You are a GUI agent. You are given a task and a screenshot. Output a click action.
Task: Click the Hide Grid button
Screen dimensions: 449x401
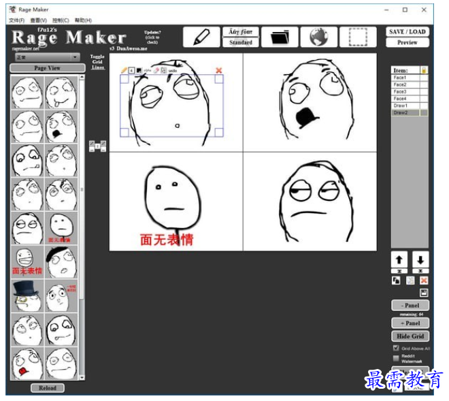(x=410, y=336)
